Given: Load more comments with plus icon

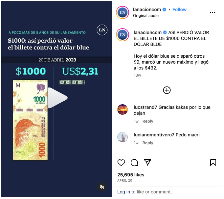Looking at the screenshot, I should pos(167,90).
